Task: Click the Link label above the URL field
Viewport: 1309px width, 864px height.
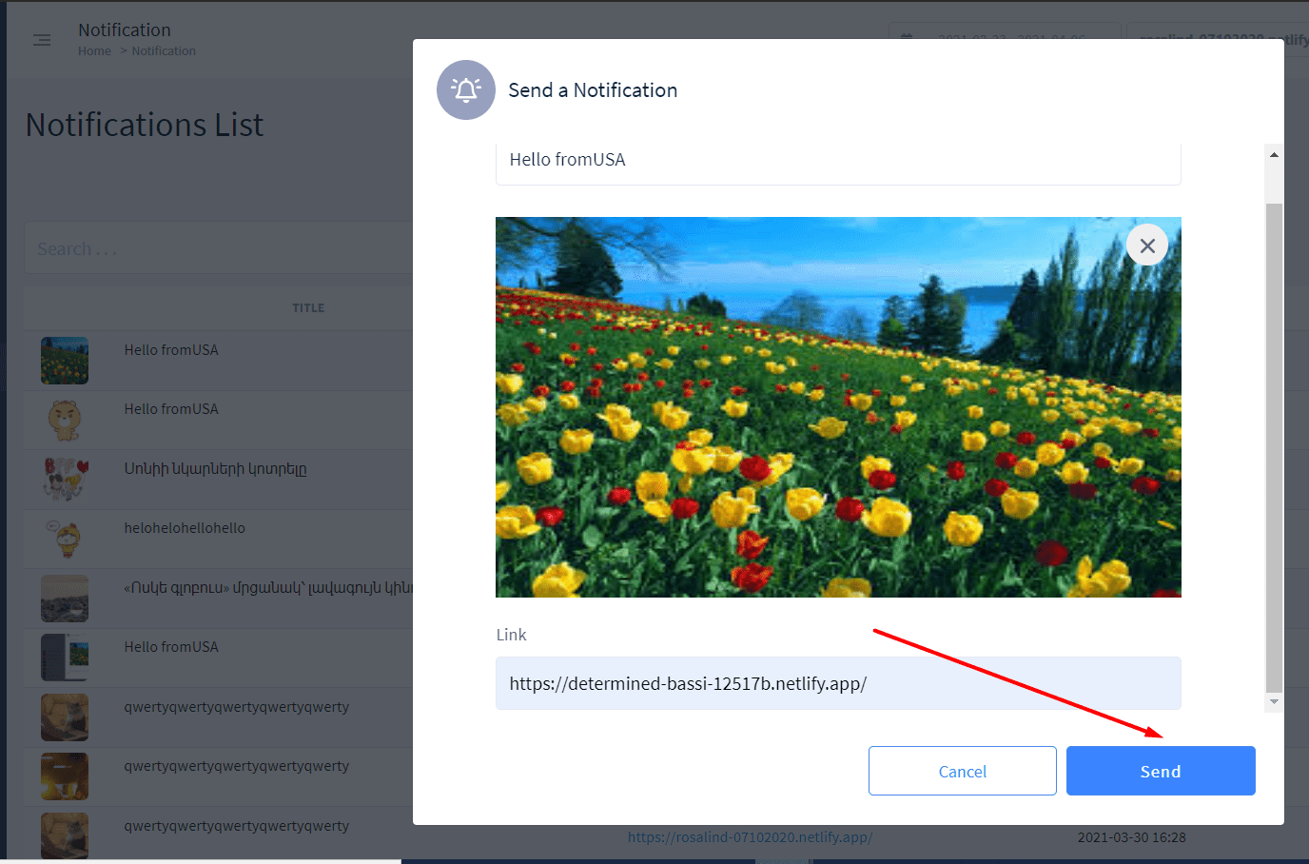Action: [511, 635]
